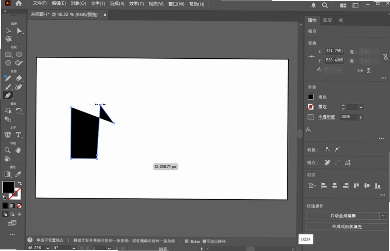Open the stroke weight dropdown
390x251 pixels.
(x=361, y=107)
